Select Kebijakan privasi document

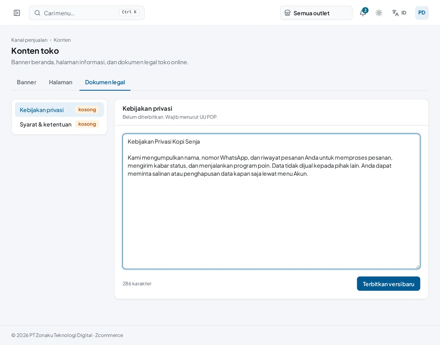[59, 110]
